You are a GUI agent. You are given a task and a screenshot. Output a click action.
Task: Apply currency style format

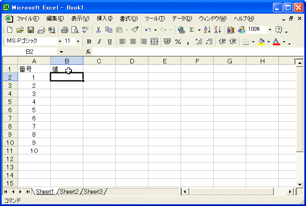(167, 41)
